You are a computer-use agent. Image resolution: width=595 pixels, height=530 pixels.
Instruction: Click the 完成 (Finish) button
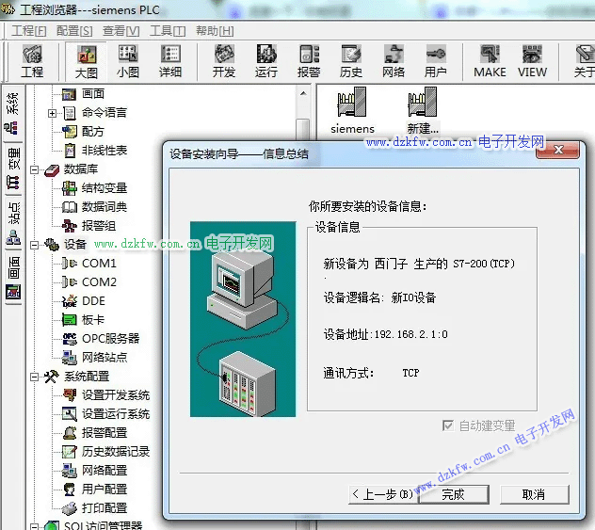point(453,494)
